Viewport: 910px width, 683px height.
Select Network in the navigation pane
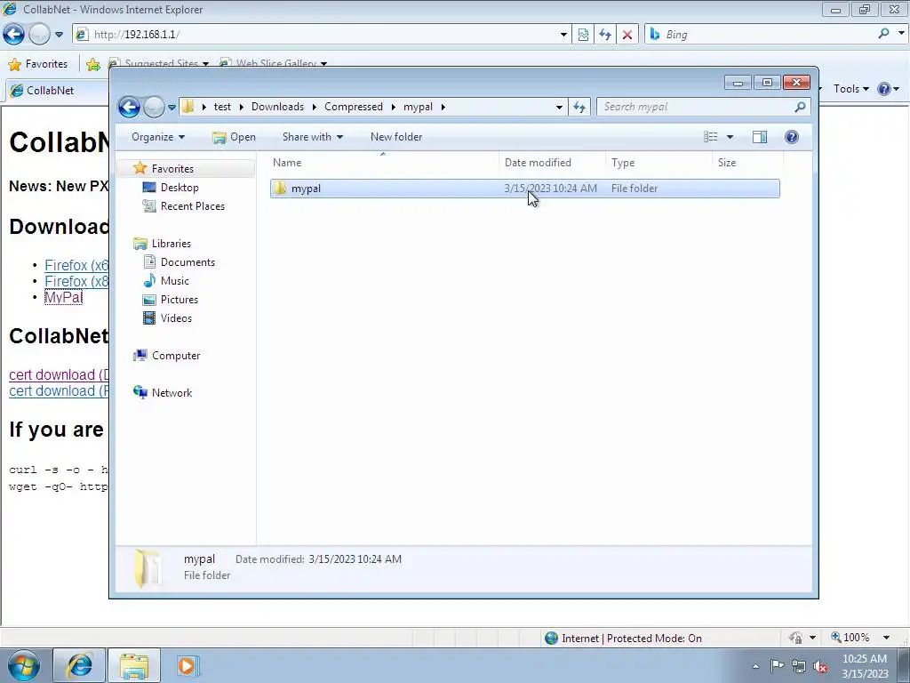point(172,392)
